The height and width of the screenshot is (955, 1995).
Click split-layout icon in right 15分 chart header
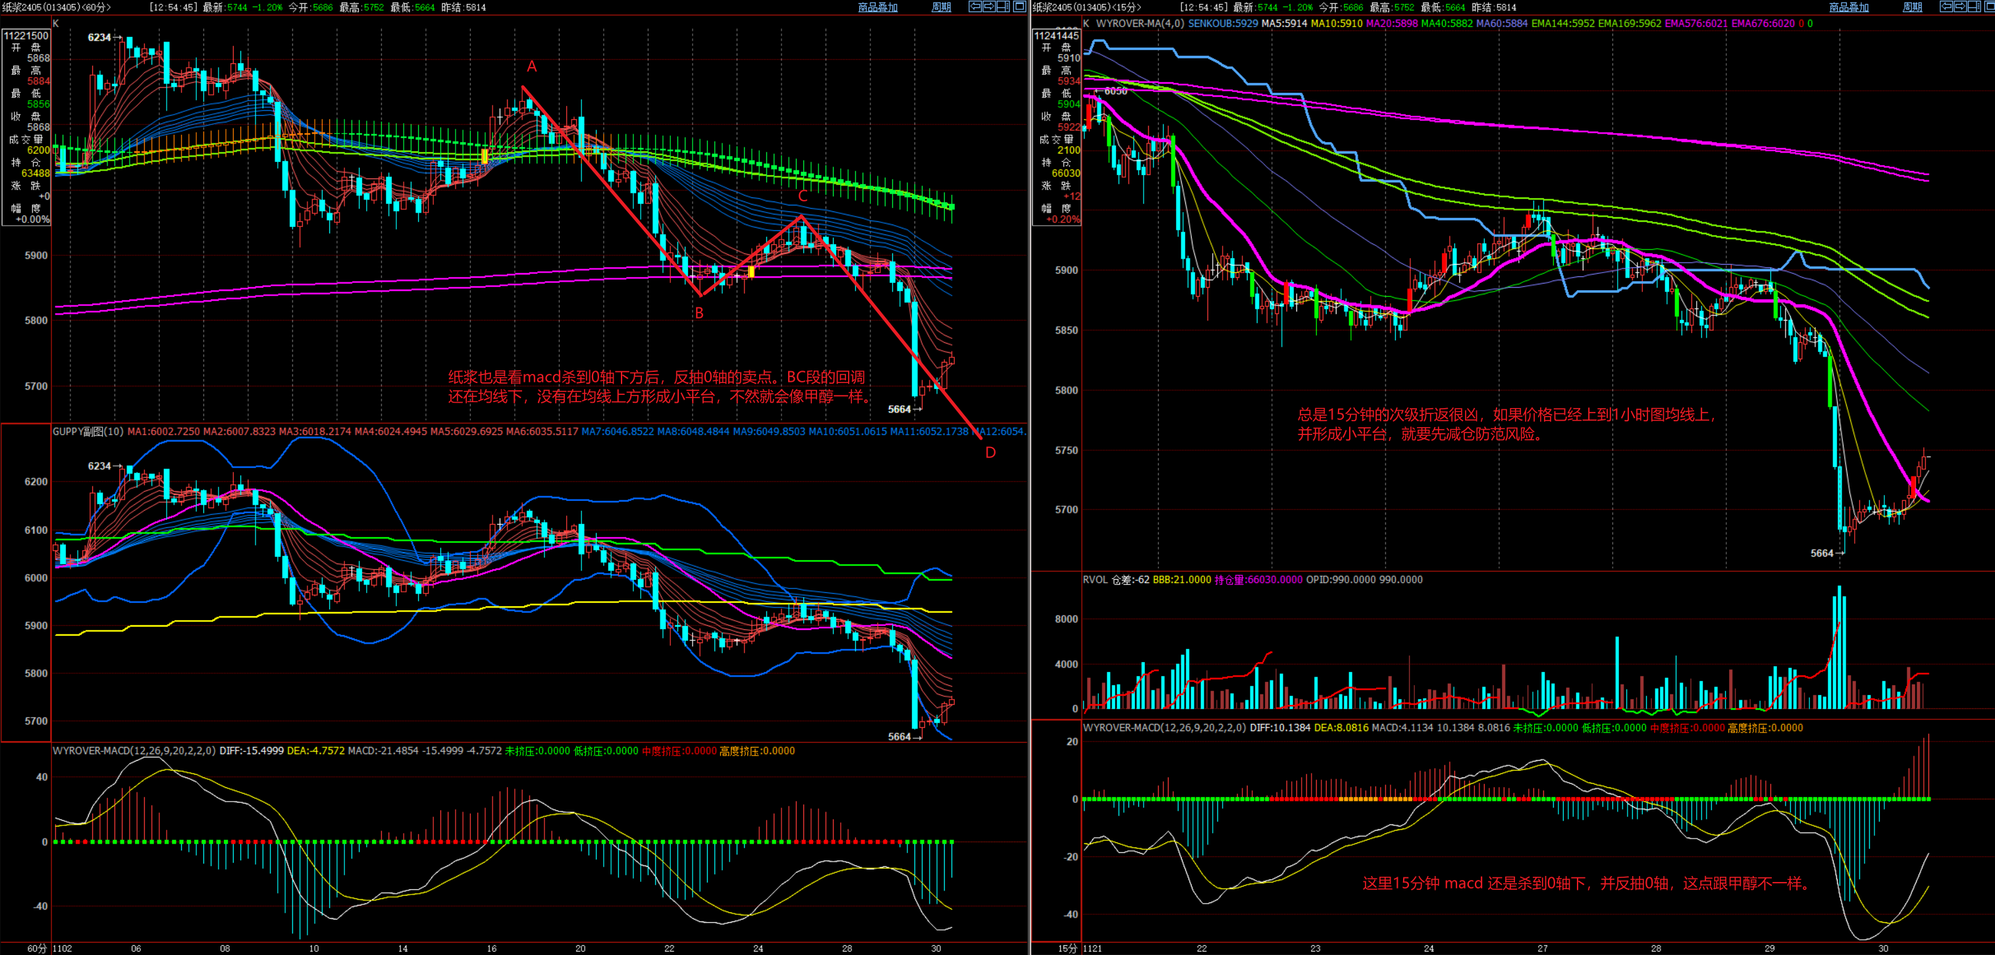(1975, 6)
